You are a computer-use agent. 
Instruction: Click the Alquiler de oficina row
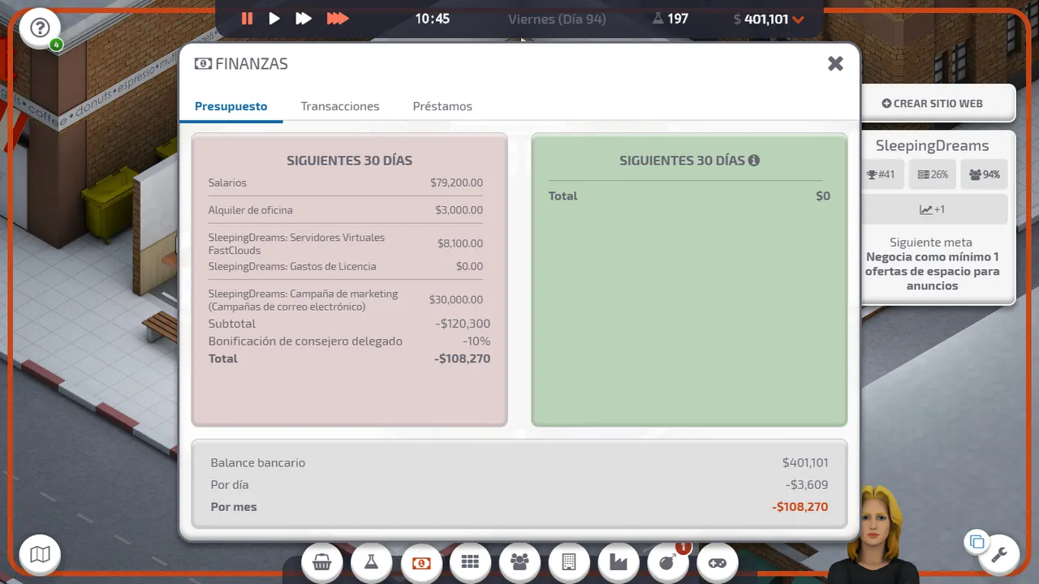pyautogui.click(x=346, y=210)
